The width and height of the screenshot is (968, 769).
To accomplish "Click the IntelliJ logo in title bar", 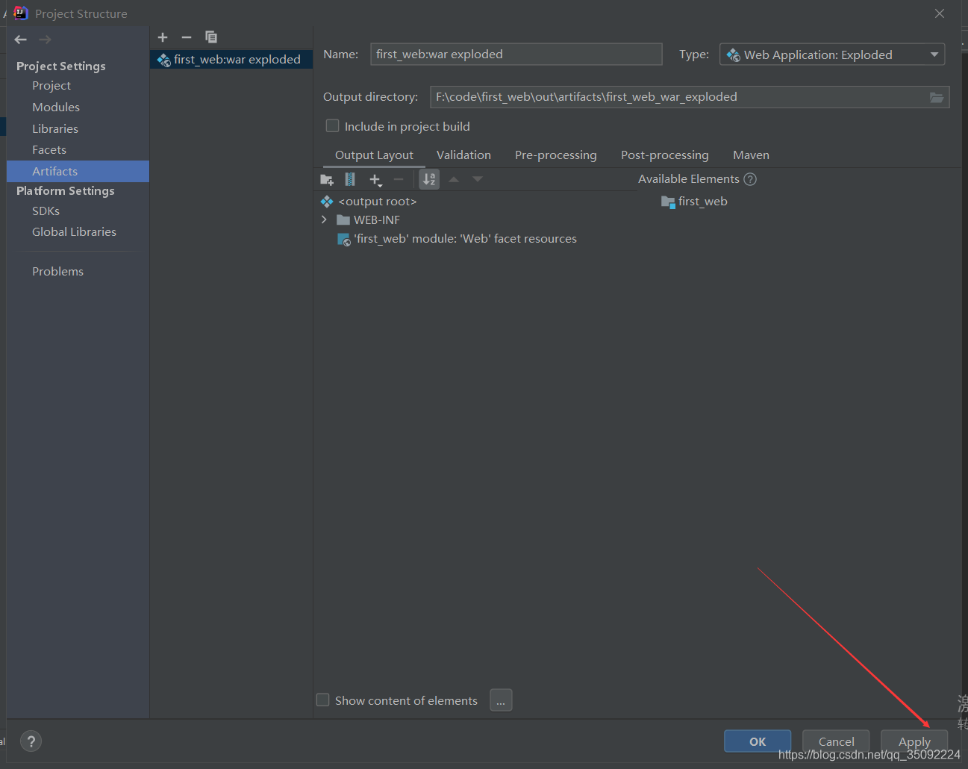I will 21,13.
